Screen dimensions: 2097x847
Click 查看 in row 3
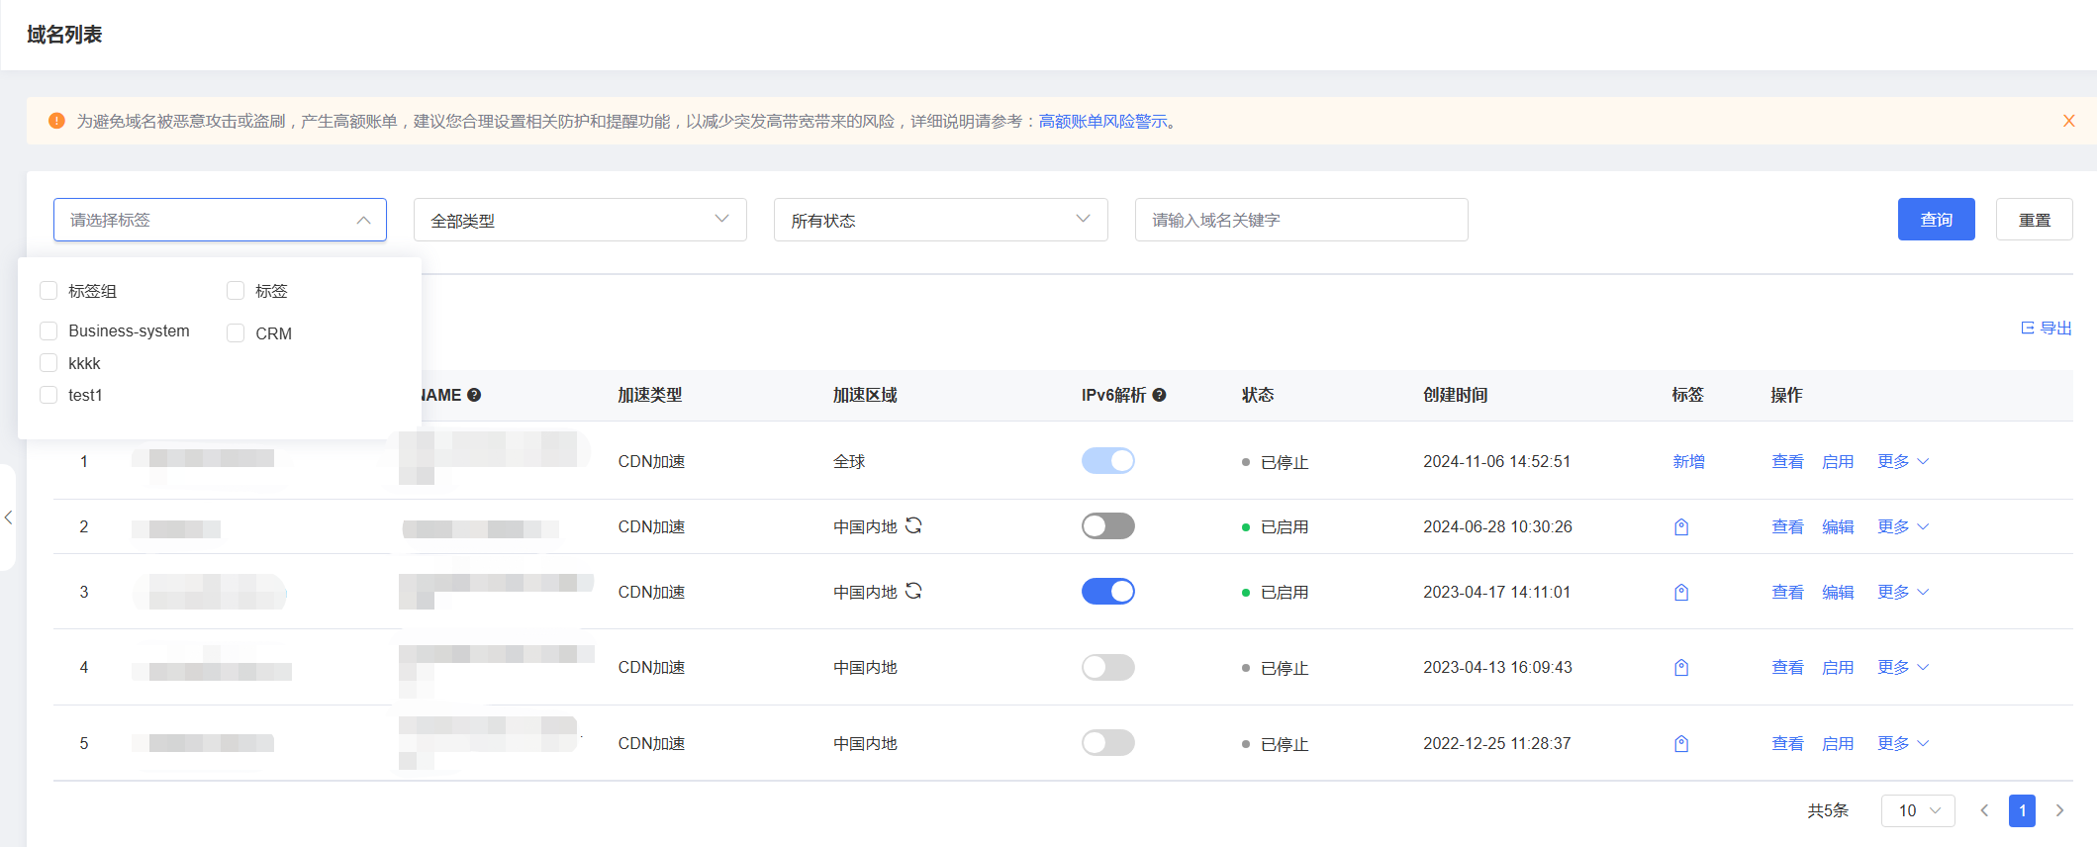pyautogui.click(x=1787, y=592)
